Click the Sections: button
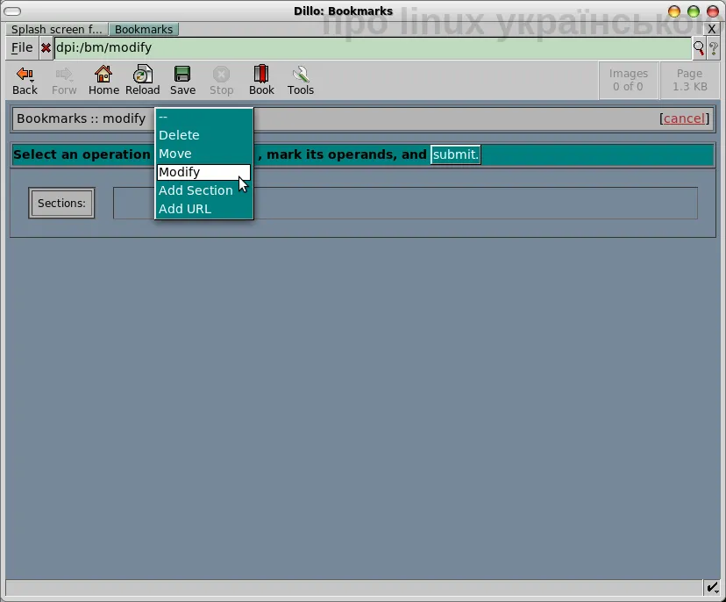The height and width of the screenshot is (602, 726). pyautogui.click(x=61, y=203)
